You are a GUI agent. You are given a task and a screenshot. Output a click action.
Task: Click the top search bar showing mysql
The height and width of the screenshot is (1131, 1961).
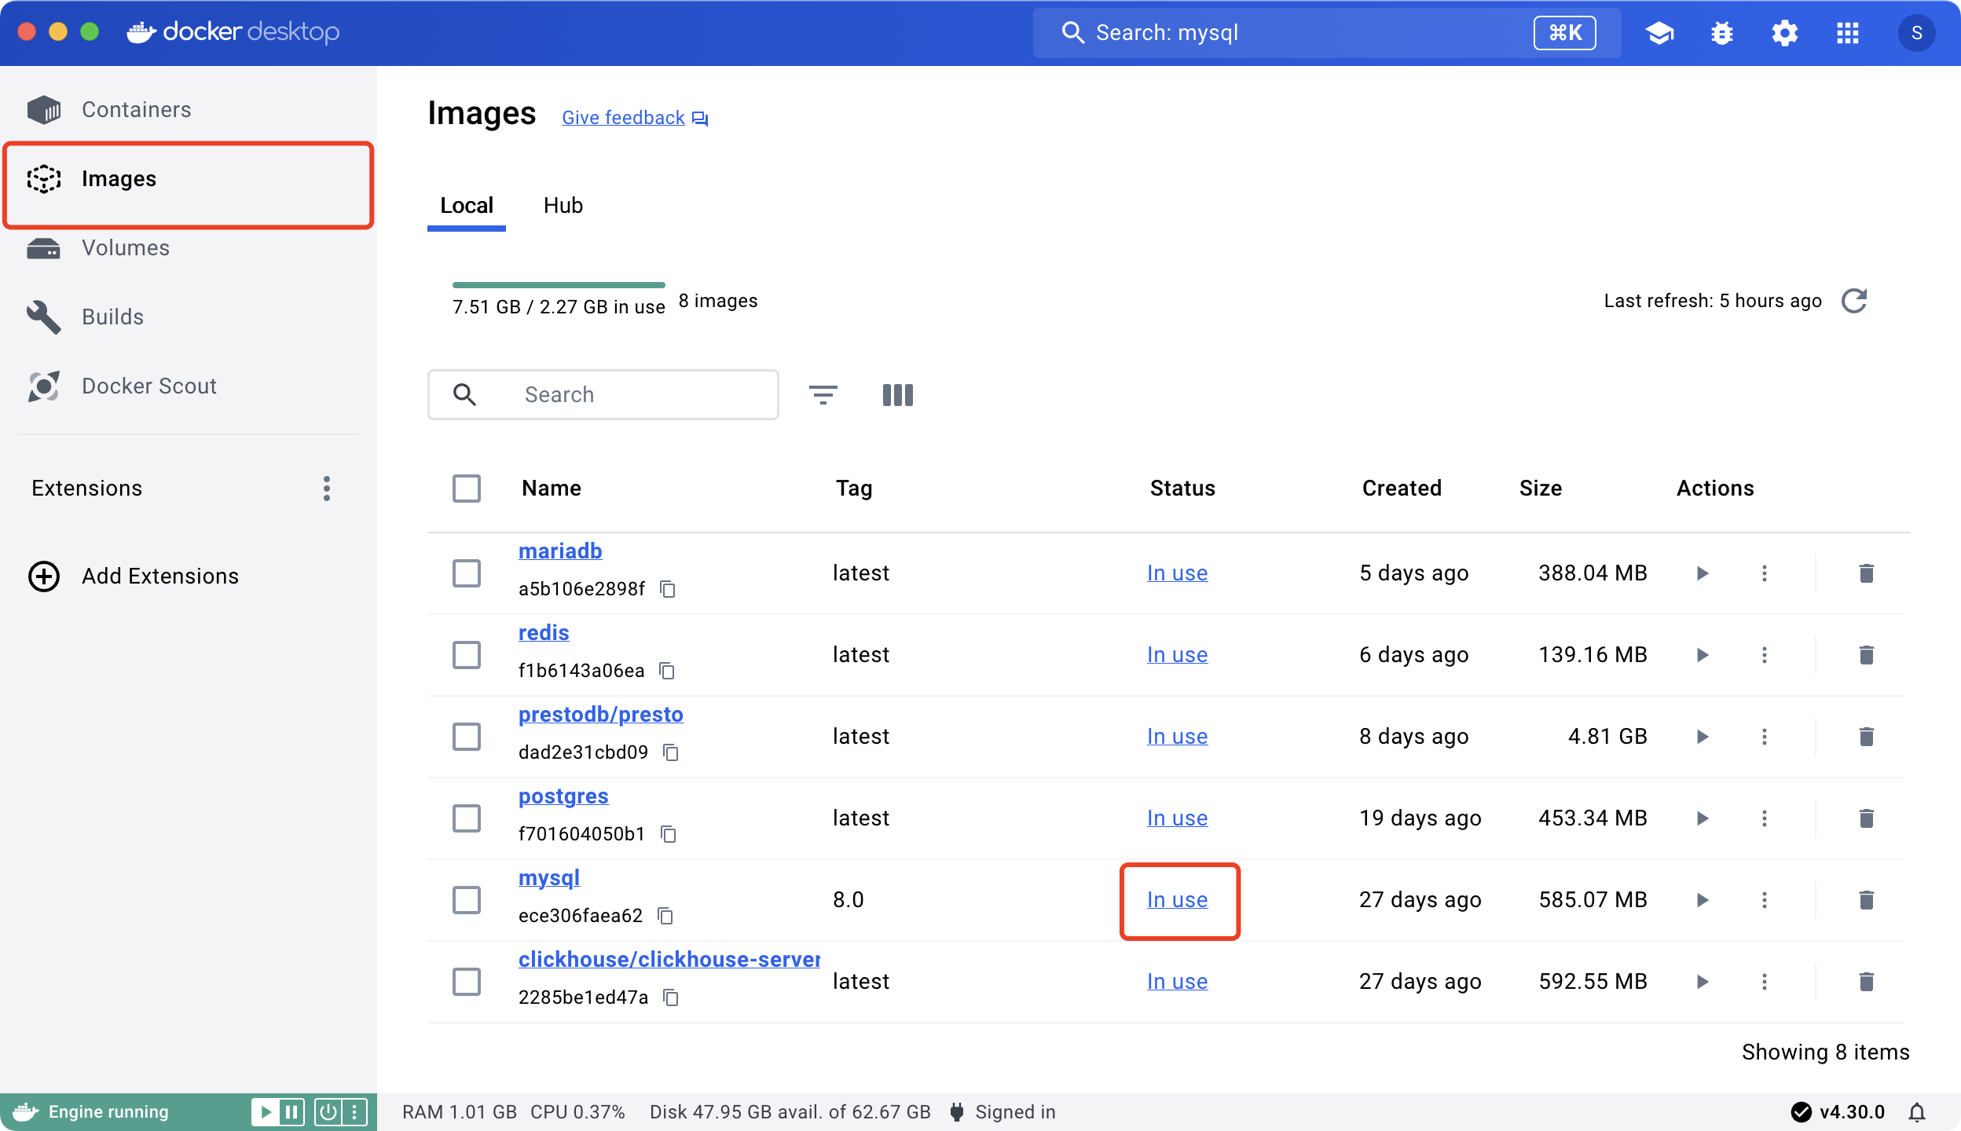coord(1327,33)
